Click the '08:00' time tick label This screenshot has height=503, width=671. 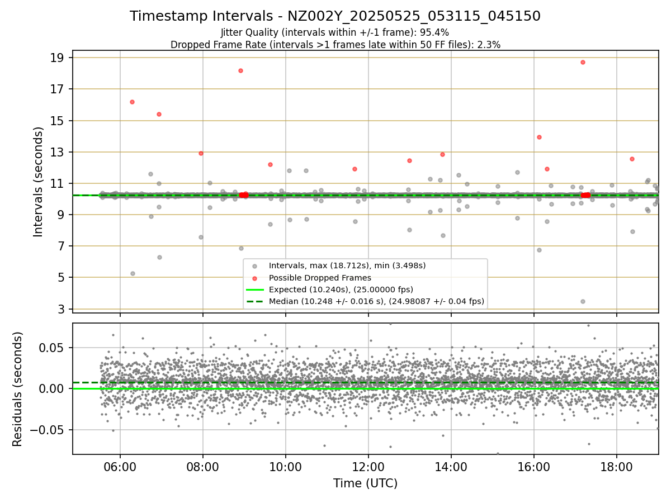[x=202, y=467]
